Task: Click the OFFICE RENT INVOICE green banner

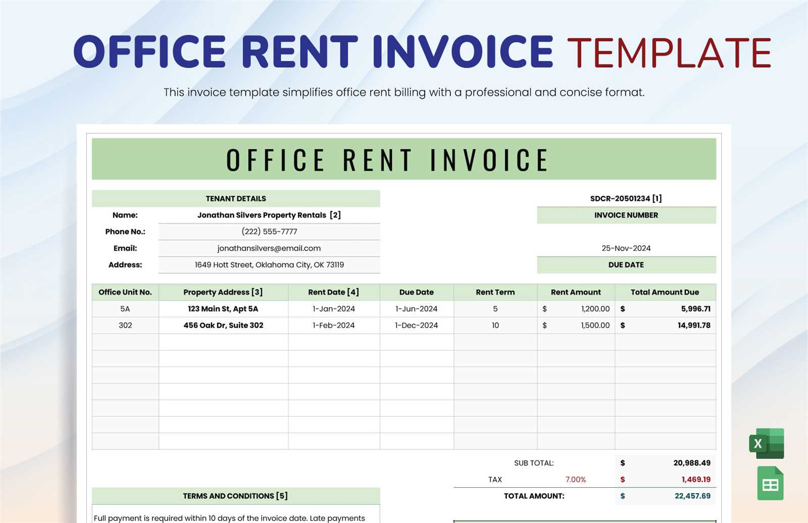Action: [x=403, y=159]
